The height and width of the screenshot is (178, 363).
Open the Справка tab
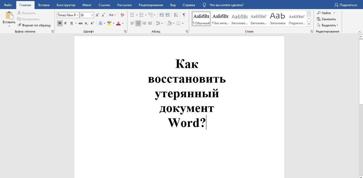(x=189, y=5)
